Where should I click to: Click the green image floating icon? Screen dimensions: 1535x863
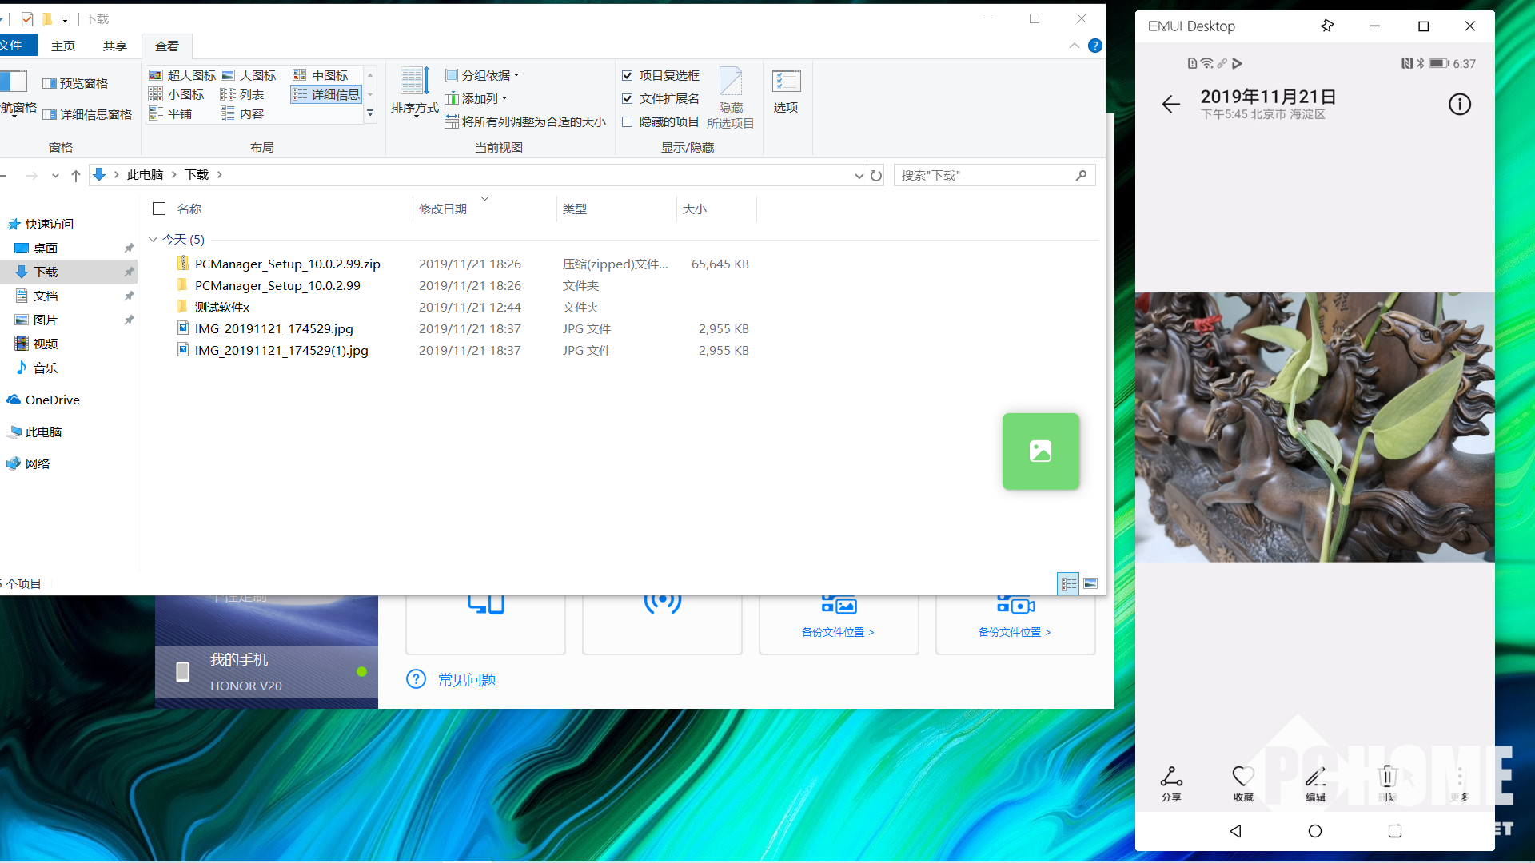coord(1040,451)
